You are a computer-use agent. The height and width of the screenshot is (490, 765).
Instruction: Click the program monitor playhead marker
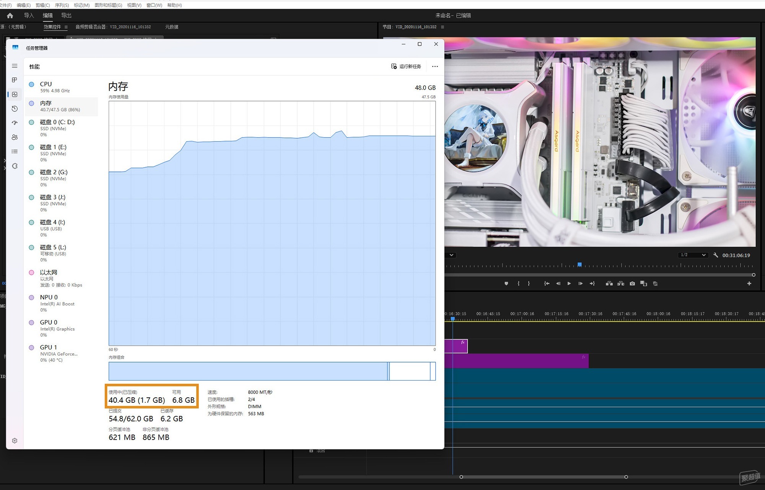click(579, 265)
